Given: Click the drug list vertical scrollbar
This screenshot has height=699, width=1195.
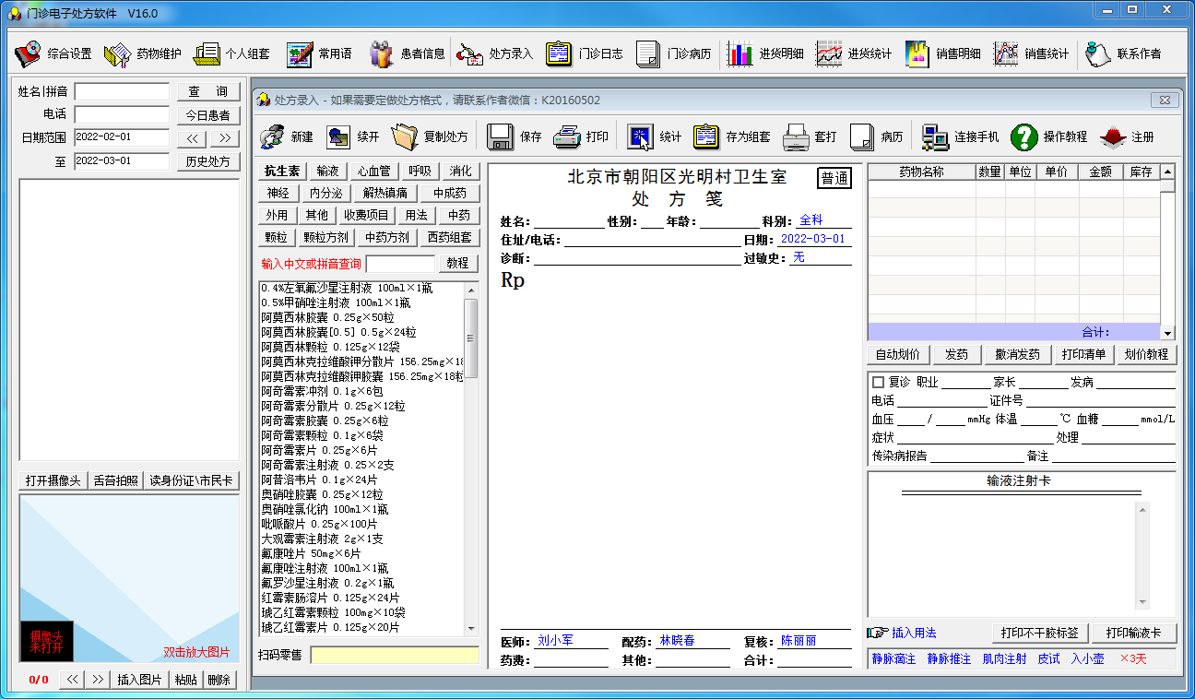Looking at the screenshot, I should [471, 458].
